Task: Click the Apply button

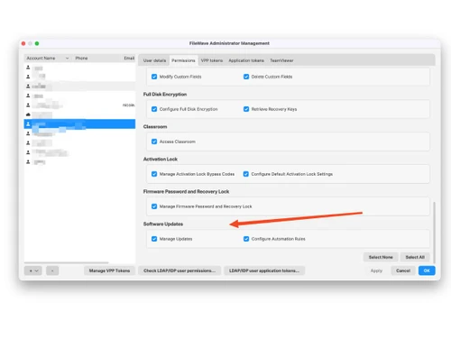Action: [x=376, y=270]
